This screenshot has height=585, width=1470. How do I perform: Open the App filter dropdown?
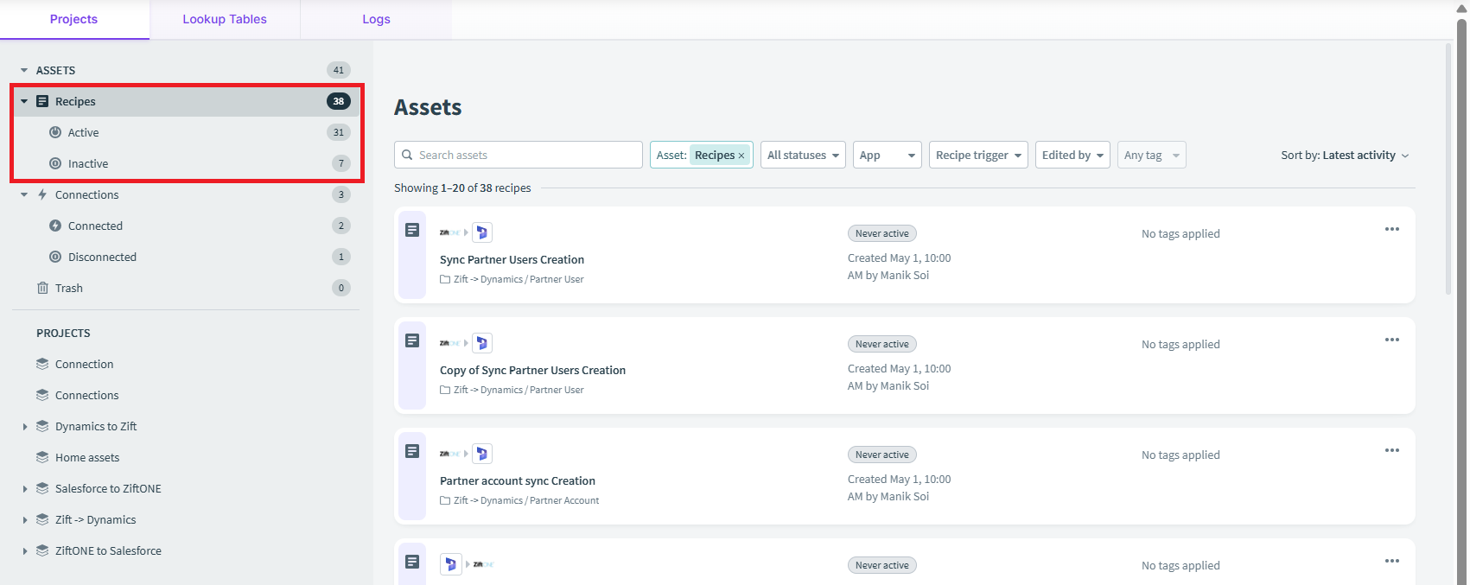pos(888,155)
